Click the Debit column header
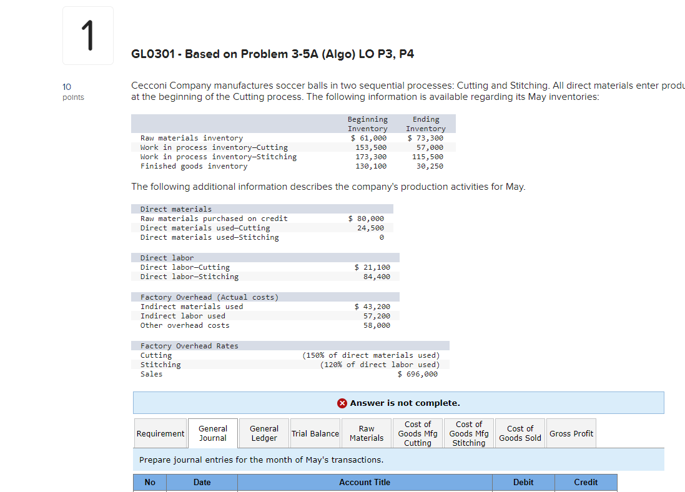 [x=523, y=482]
